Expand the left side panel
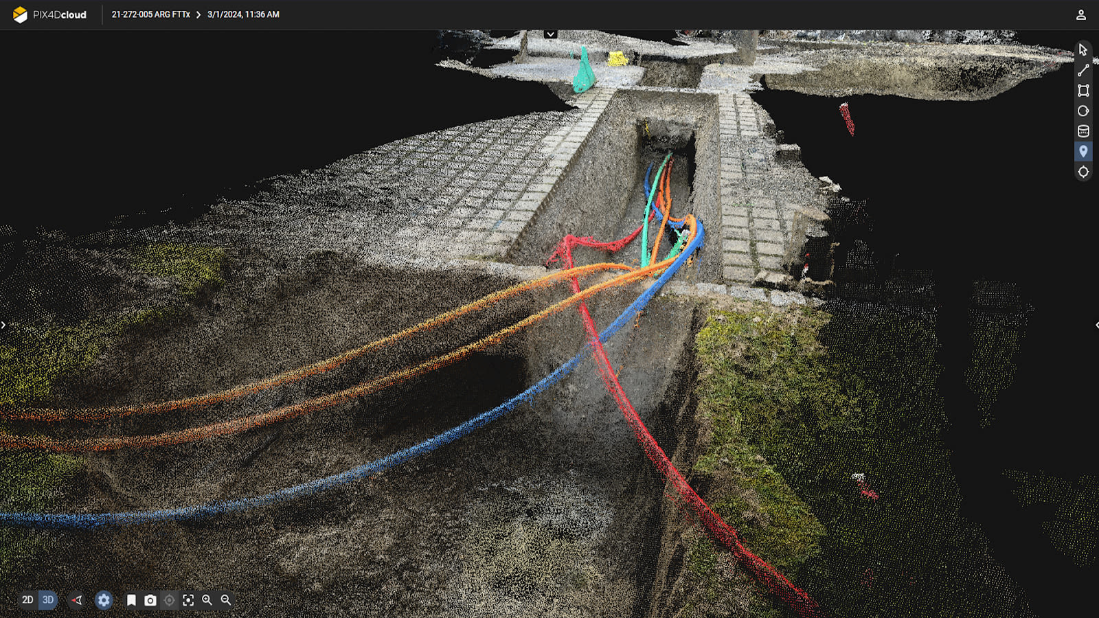The width and height of the screenshot is (1099, 618). click(4, 325)
